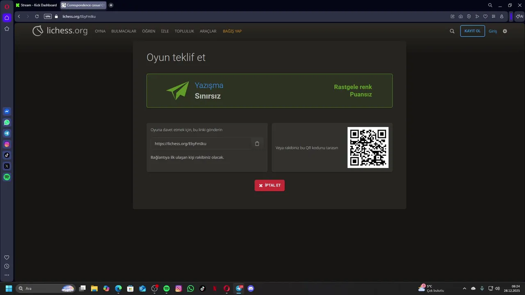Open the İZLE menu

point(165,31)
